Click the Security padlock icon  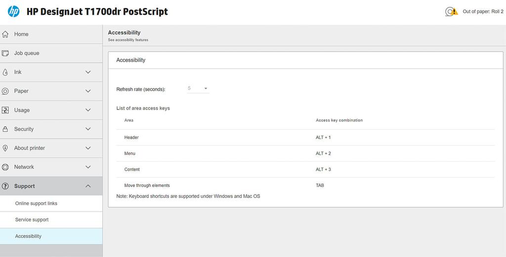5,129
